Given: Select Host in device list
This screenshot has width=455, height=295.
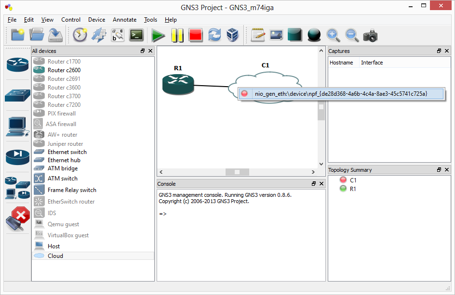Looking at the screenshot, I should click(x=93, y=246).
